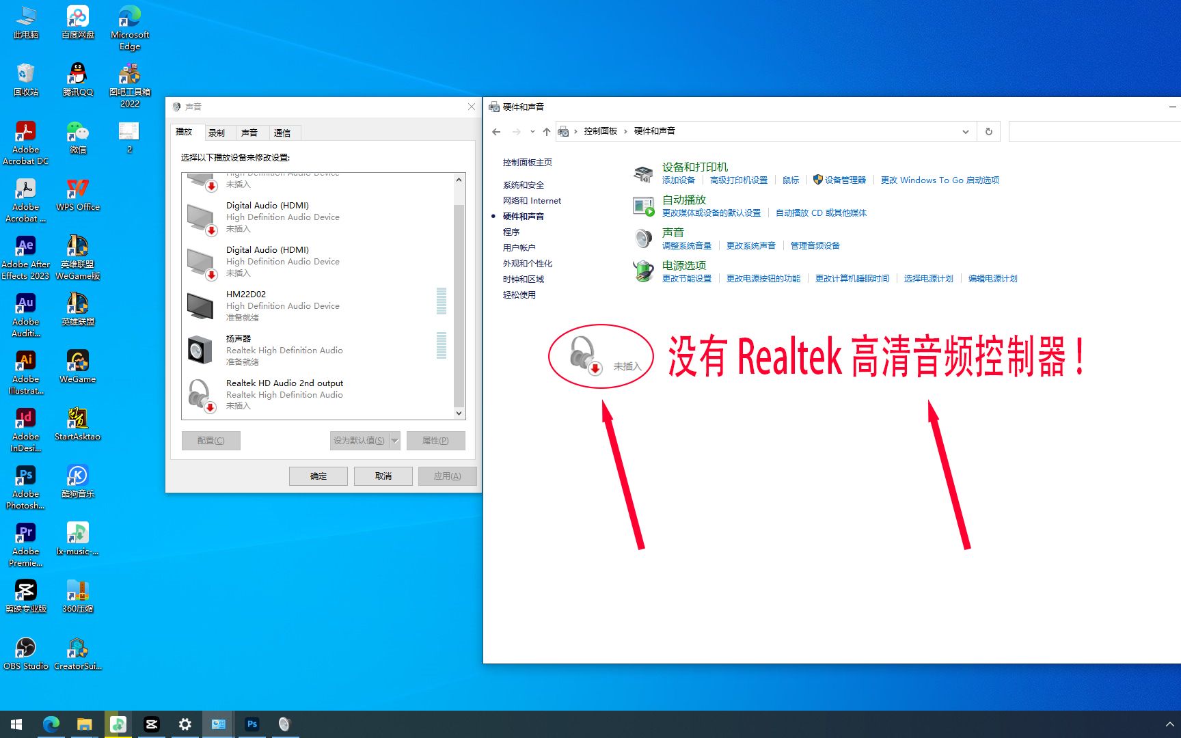Select the 微信 desktop icon

tap(78, 137)
